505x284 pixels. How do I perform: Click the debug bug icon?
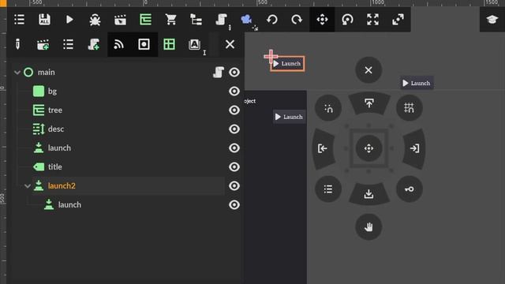95,20
